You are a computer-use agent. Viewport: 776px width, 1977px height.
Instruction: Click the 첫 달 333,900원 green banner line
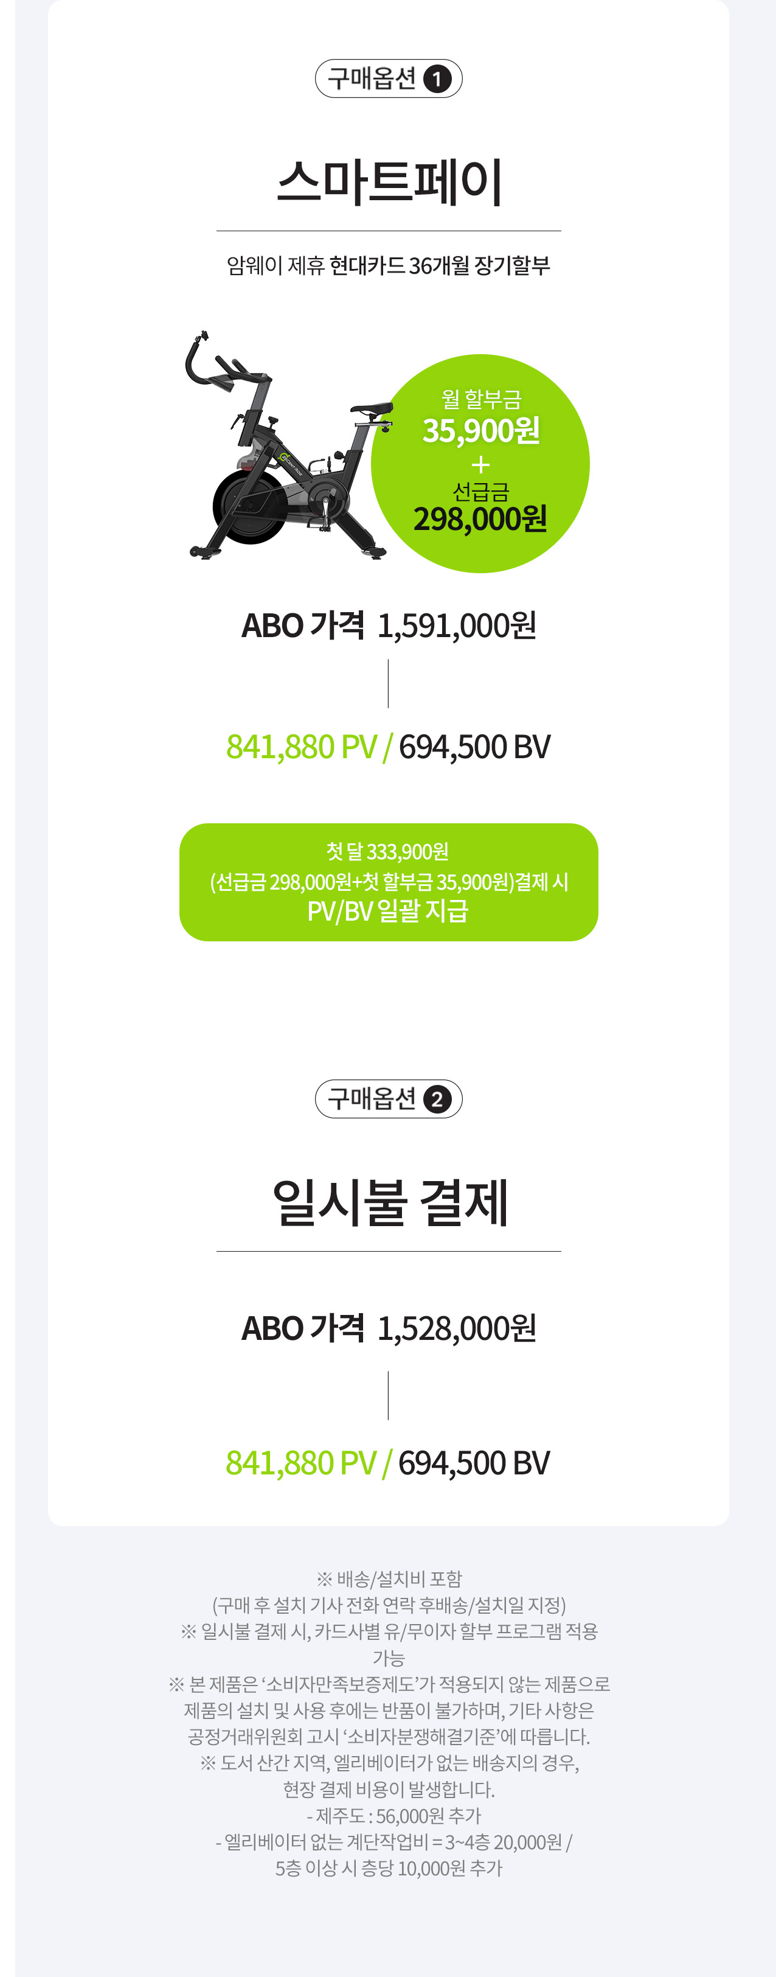pos(387,852)
